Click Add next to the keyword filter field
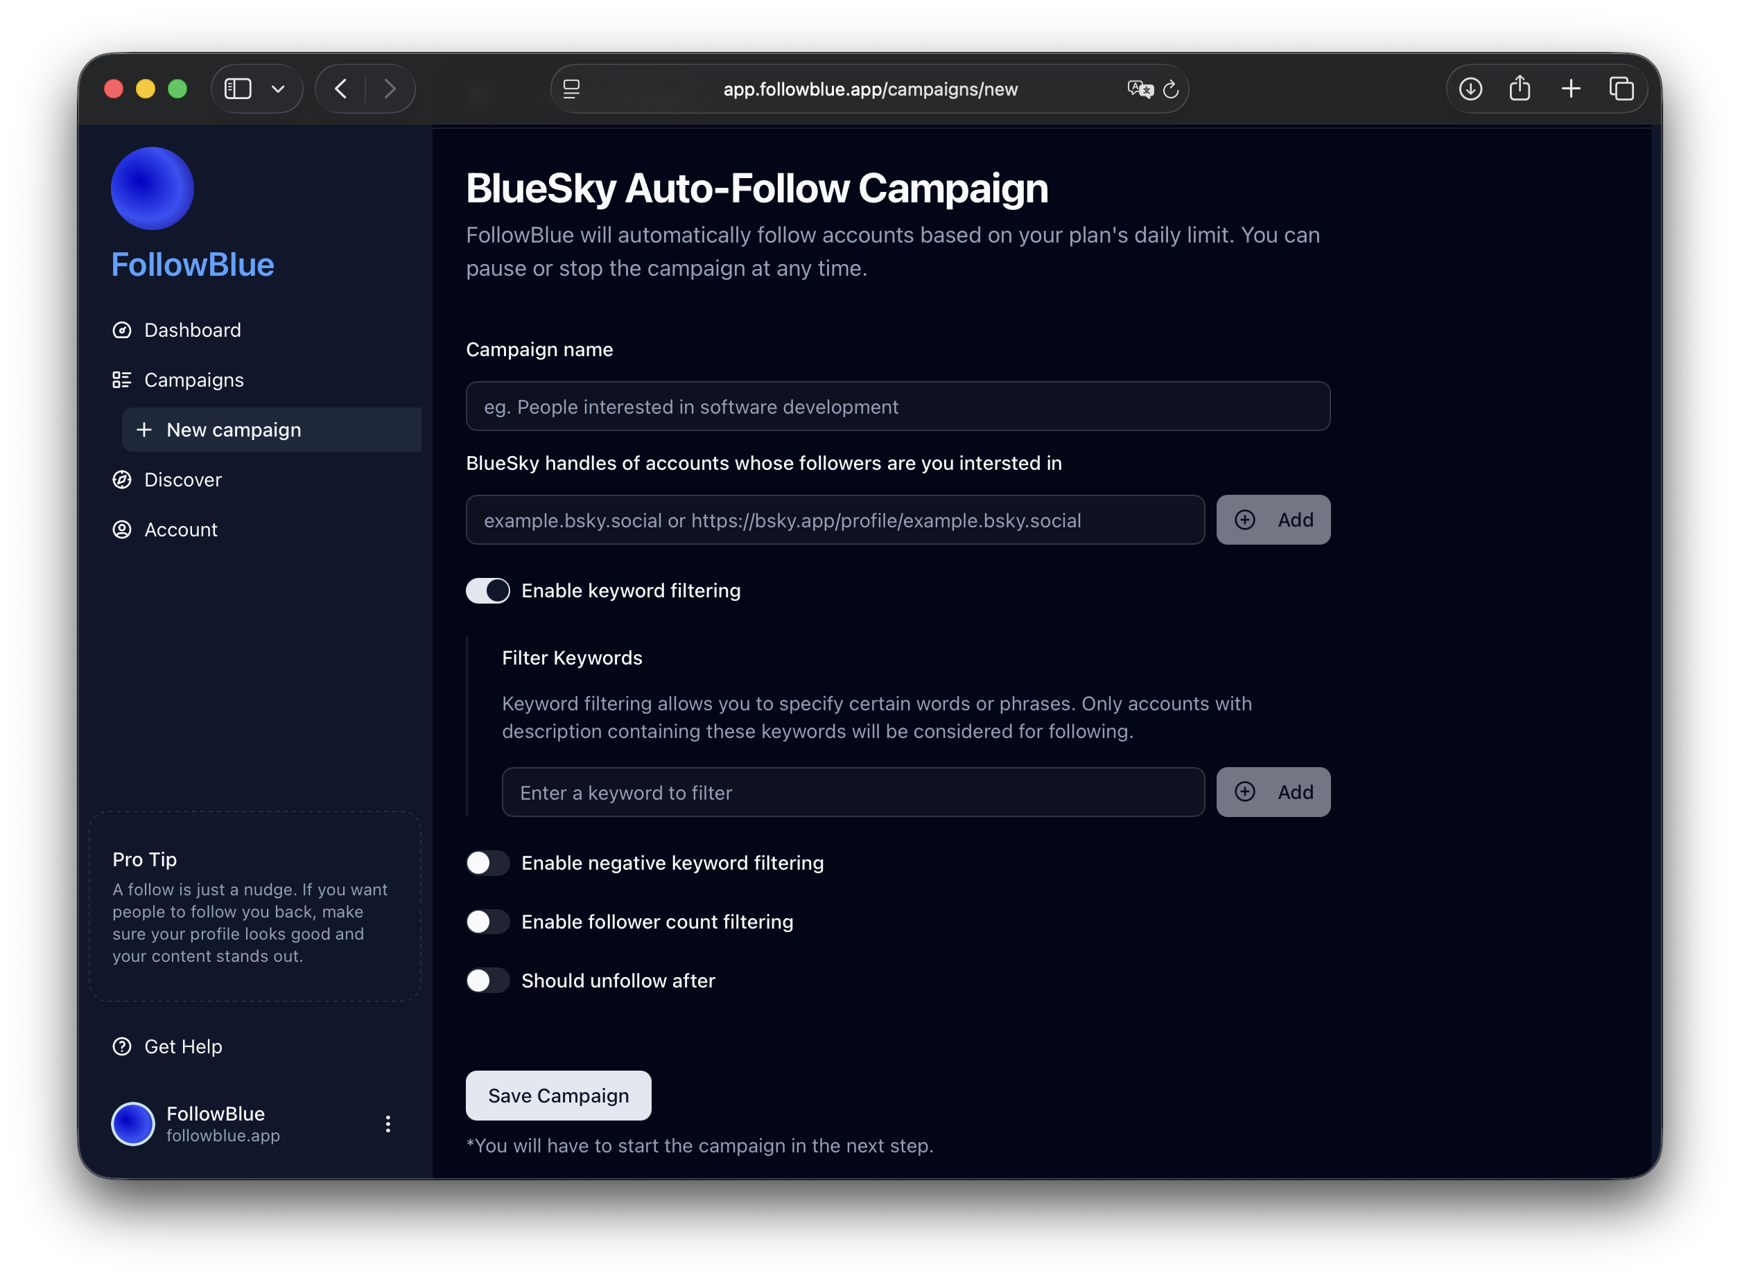Viewport: 1740px width, 1282px height. (1273, 791)
